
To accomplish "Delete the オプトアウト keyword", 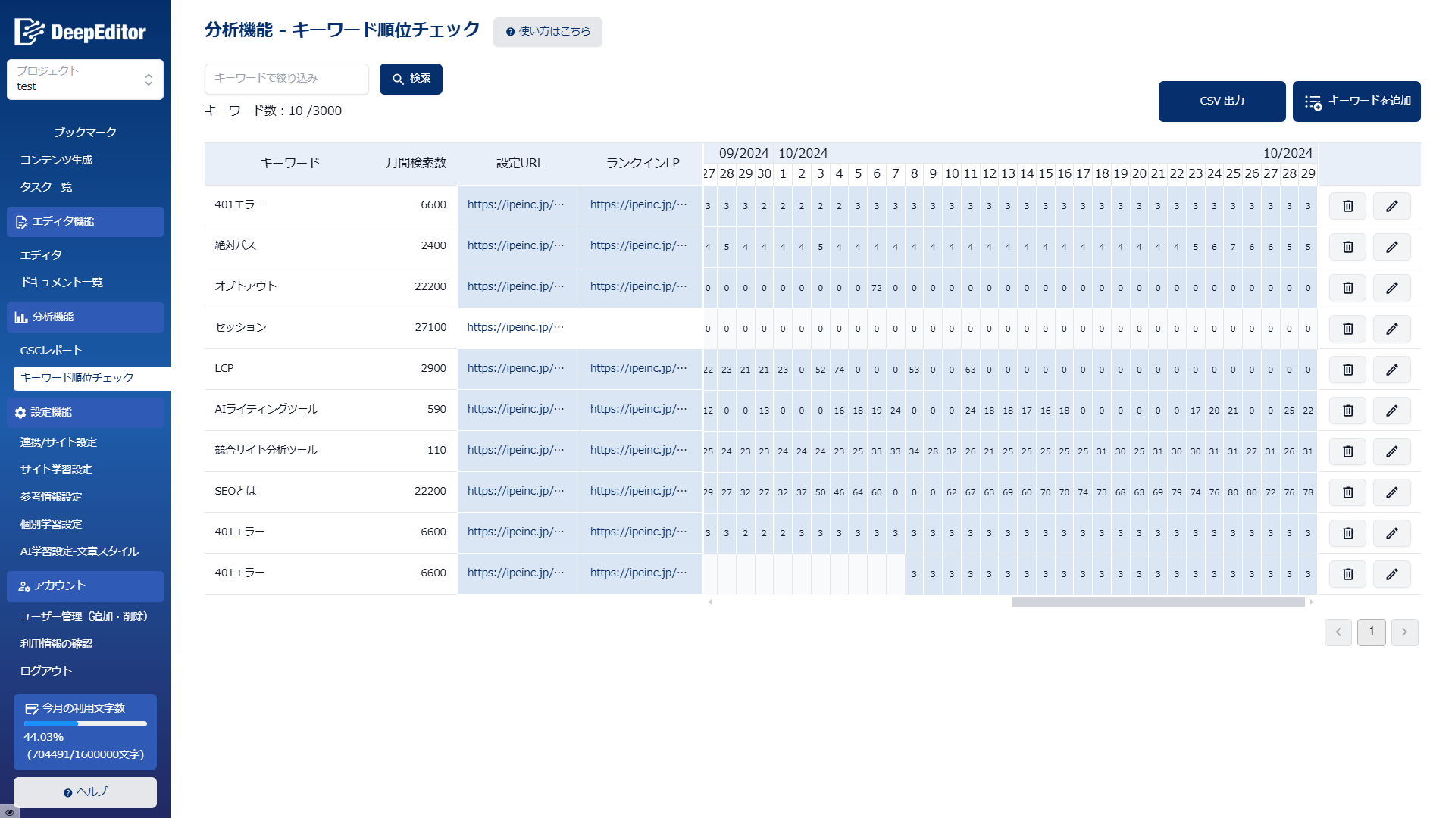I will click(1347, 288).
